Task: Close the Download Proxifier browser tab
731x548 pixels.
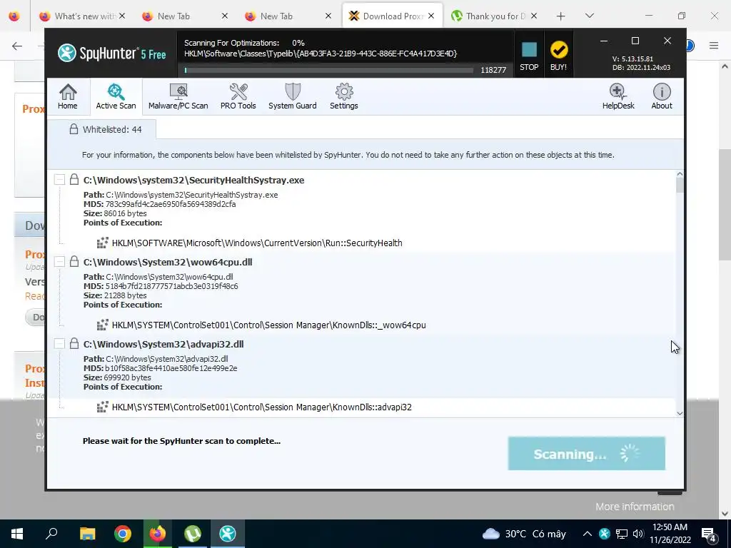Action: pyautogui.click(x=431, y=16)
